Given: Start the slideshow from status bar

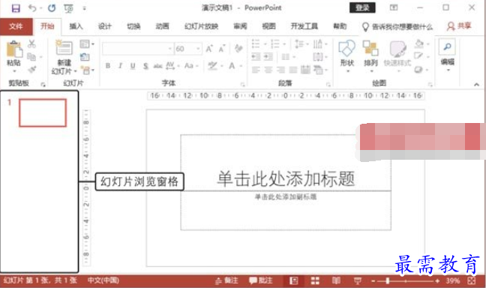Looking at the screenshot, I should [357, 280].
